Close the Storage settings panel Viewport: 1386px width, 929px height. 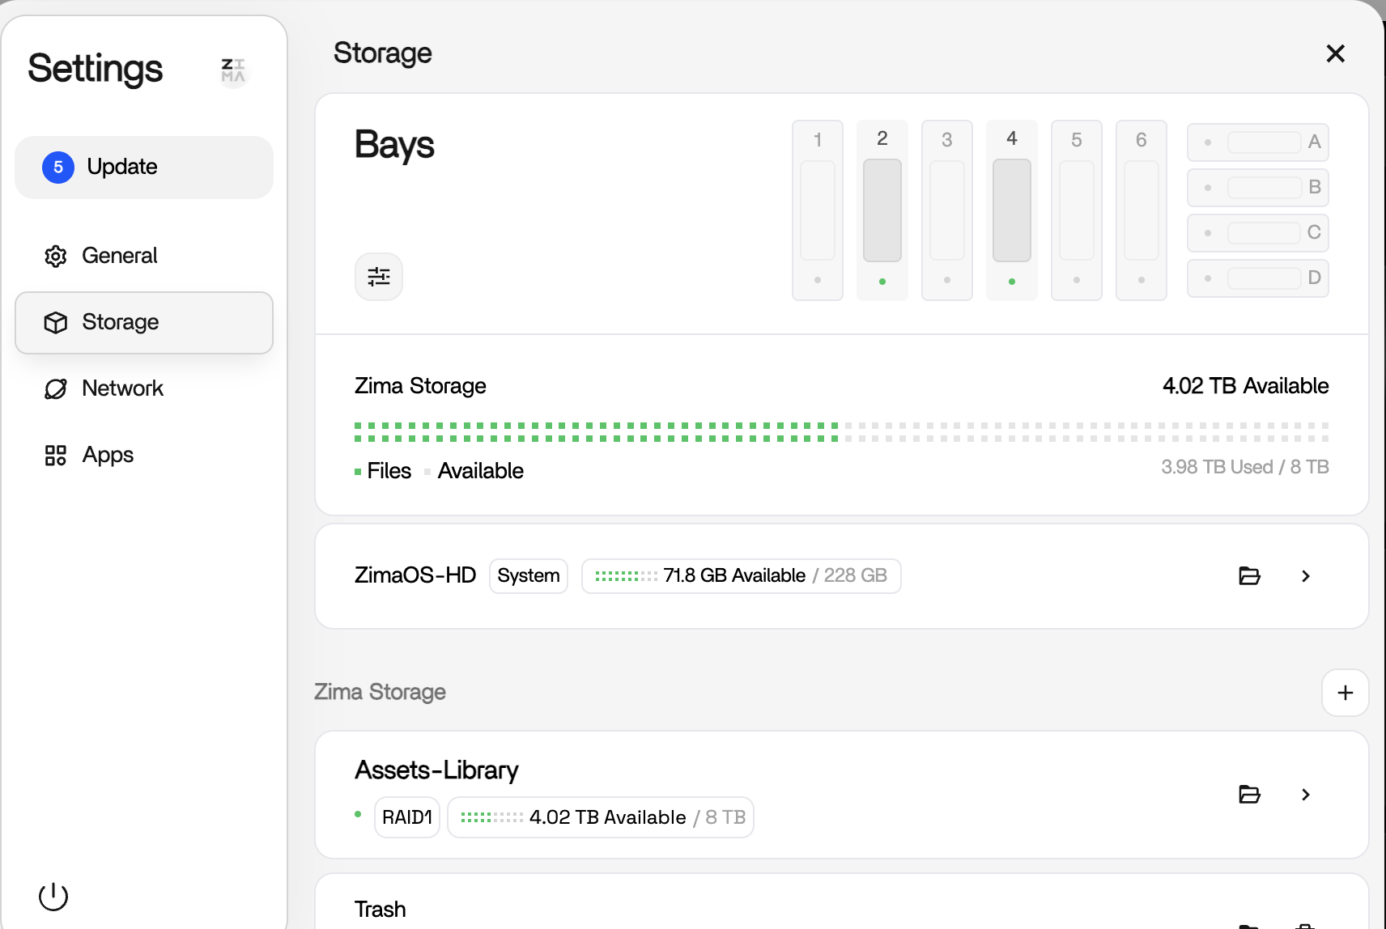(x=1335, y=53)
